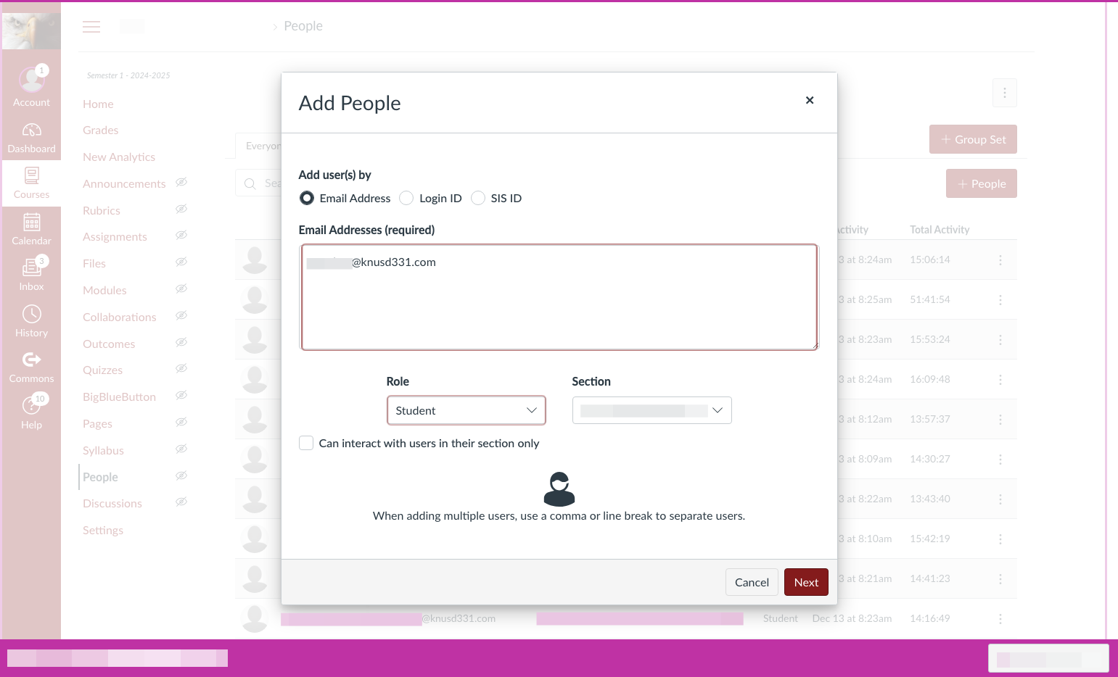
Task: Open the Grades course menu item
Action: 100,130
